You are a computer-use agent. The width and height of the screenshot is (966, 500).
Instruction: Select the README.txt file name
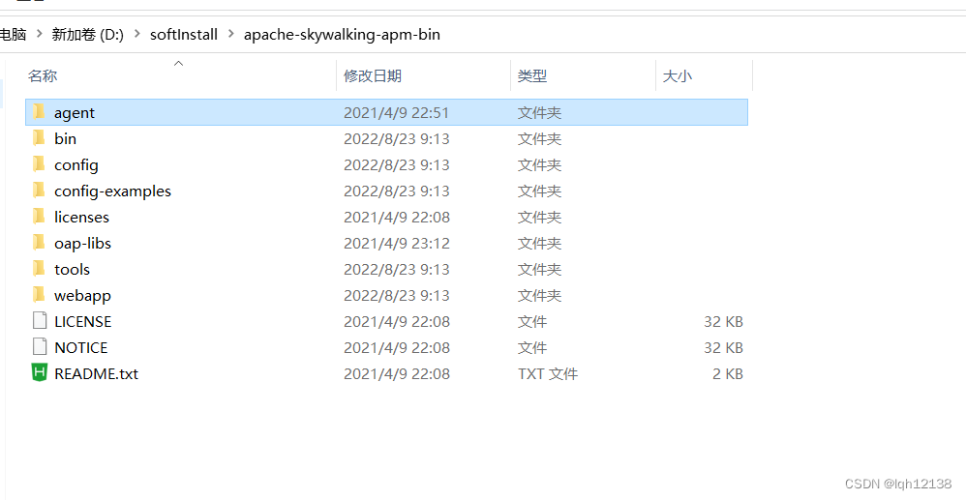(96, 373)
